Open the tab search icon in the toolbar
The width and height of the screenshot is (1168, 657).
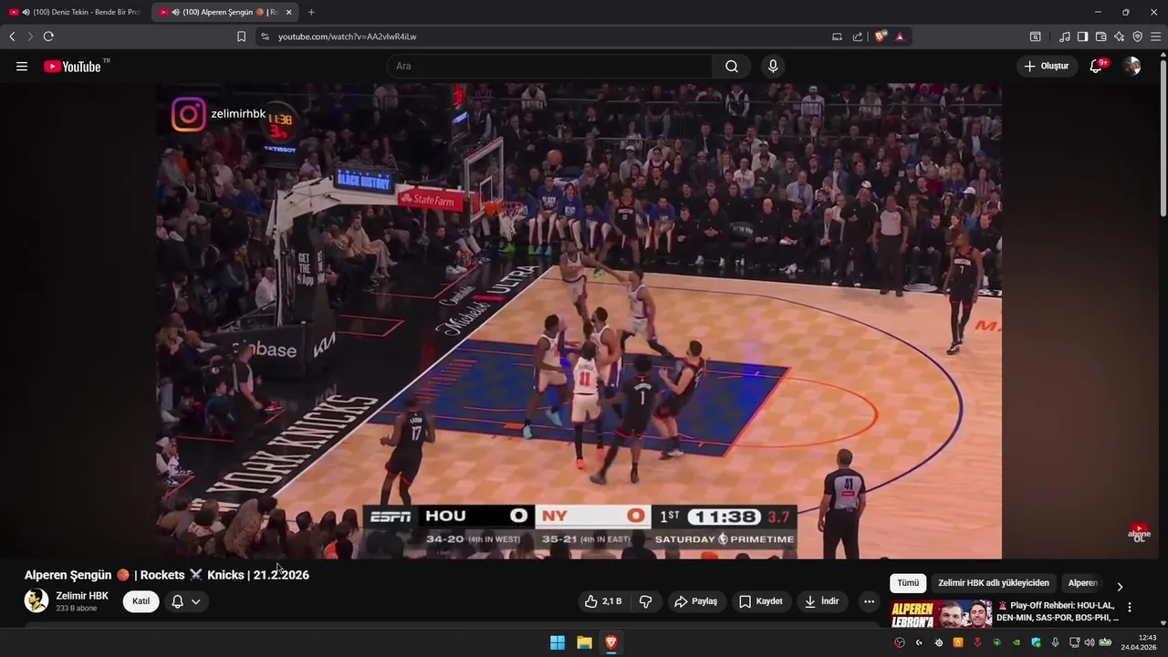coord(1035,36)
